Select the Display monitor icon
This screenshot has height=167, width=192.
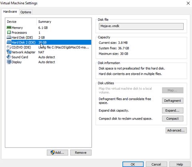(9, 62)
